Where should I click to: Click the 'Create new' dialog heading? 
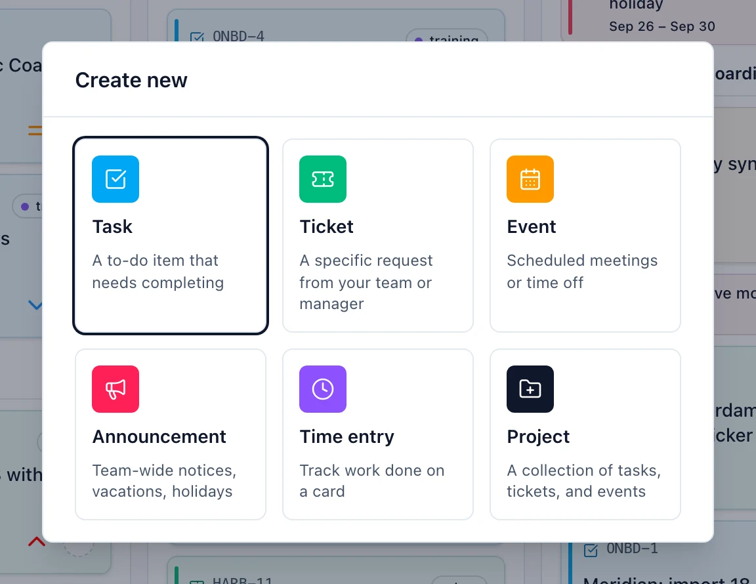point(131,80)
